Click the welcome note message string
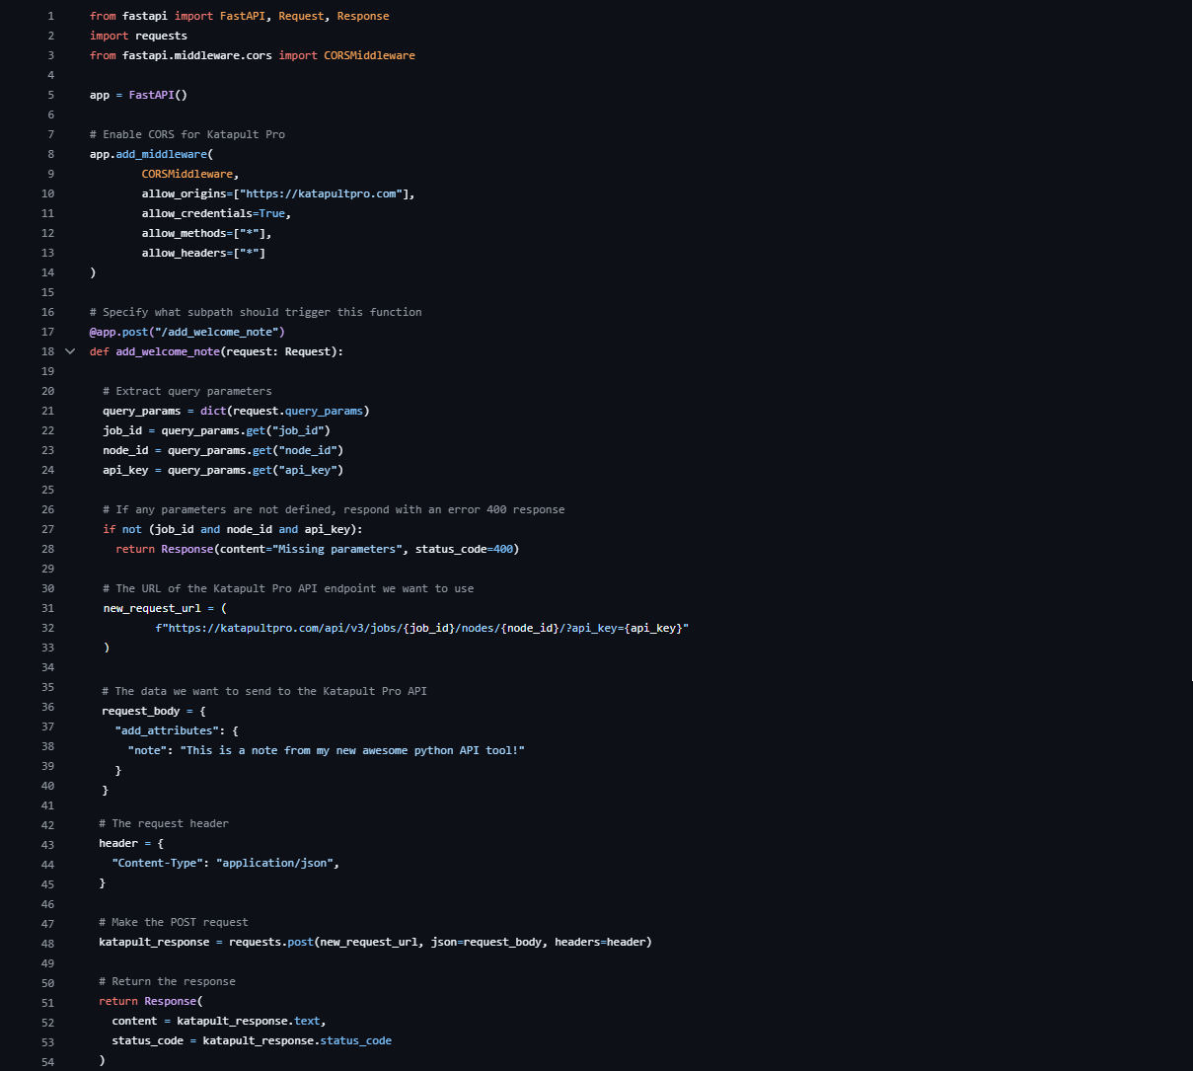The image size is (1193, 1071). pos(352,750)
